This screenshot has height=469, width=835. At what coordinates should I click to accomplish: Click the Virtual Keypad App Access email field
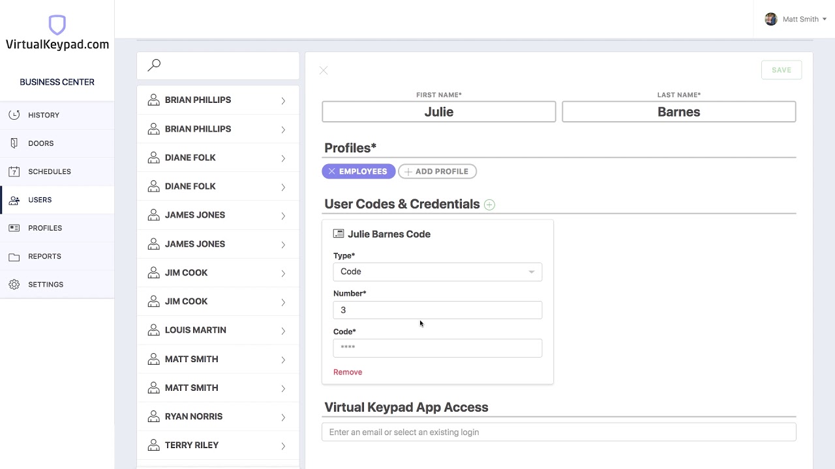coord(558,432)
